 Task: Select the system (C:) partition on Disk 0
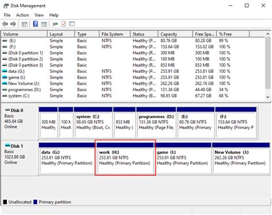(93, 122)
